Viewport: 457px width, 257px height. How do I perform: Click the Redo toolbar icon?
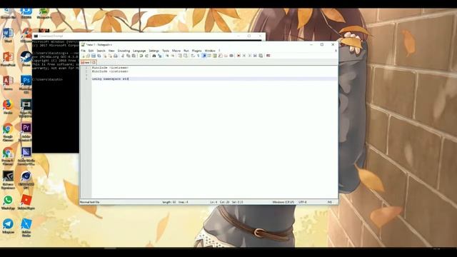[146, 56]
